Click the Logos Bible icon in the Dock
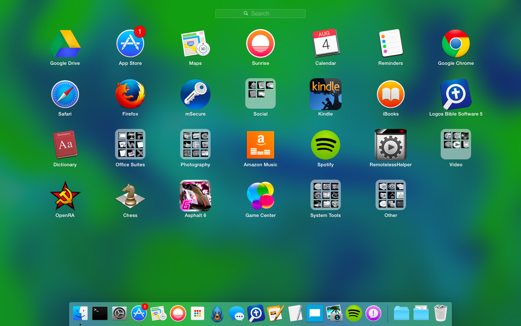521x326 pixels. tap(256, 313)
